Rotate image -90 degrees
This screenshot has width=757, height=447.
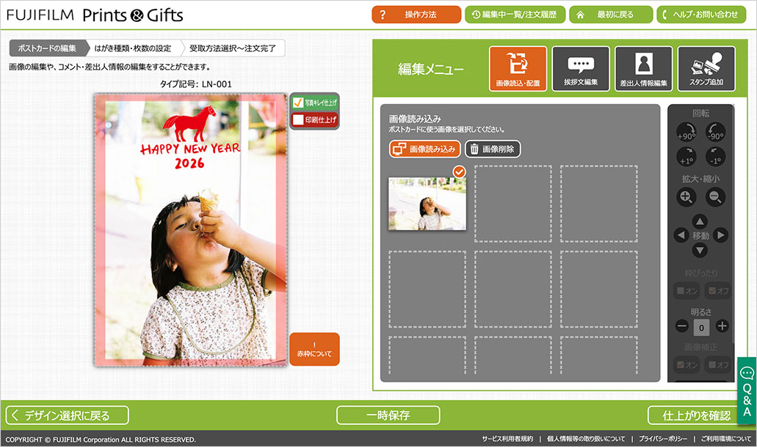pos(714,133)
